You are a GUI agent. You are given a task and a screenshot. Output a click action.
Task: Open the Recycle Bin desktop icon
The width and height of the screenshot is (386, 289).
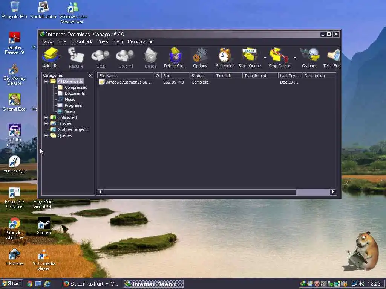(14, 10)
